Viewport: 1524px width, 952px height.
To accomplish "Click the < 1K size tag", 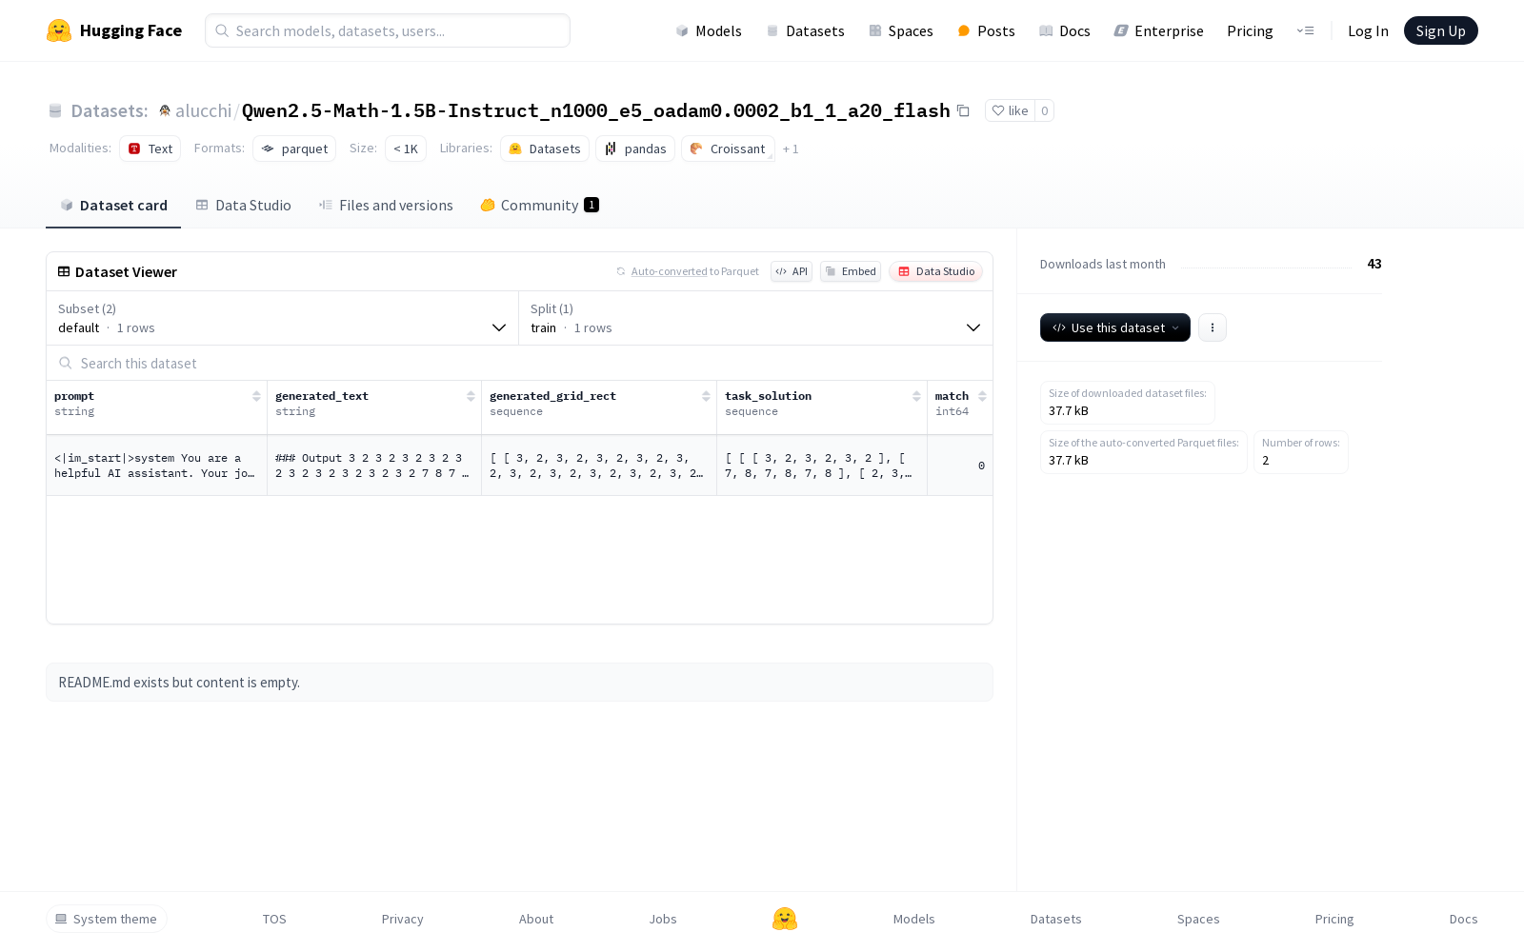I will [406, 149].
